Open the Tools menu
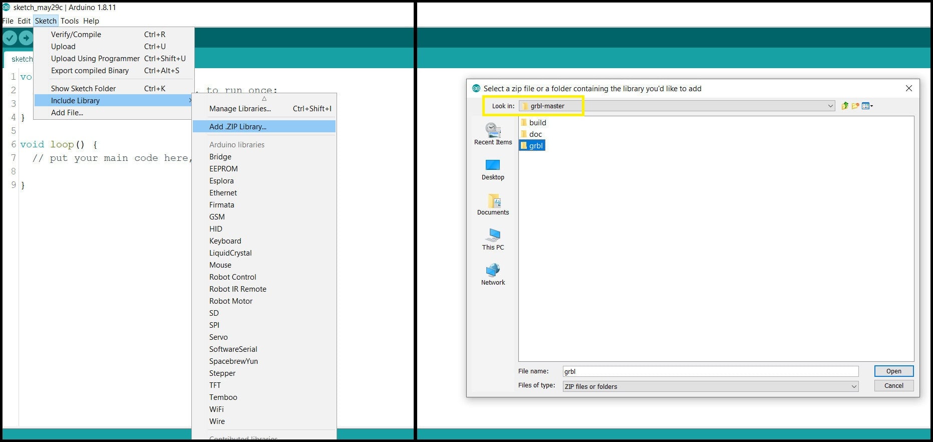Viewport: 933px width, 442px height. 70,21
